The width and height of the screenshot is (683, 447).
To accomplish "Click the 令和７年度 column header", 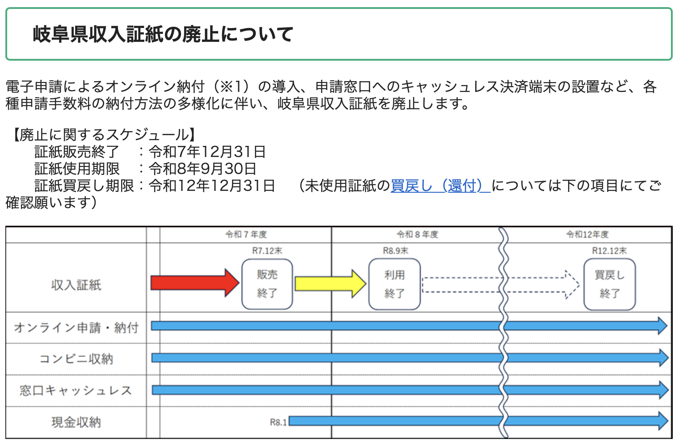I will [x=246, y=234].
